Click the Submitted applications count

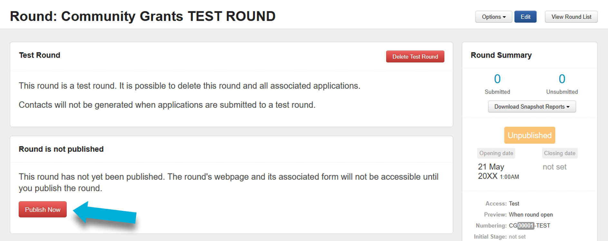point(497,79)
